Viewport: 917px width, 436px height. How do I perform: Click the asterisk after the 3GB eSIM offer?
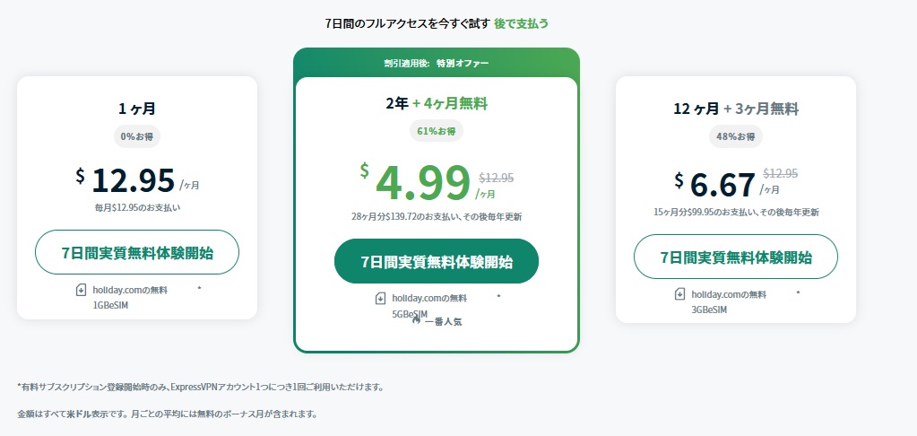(797, 292)
